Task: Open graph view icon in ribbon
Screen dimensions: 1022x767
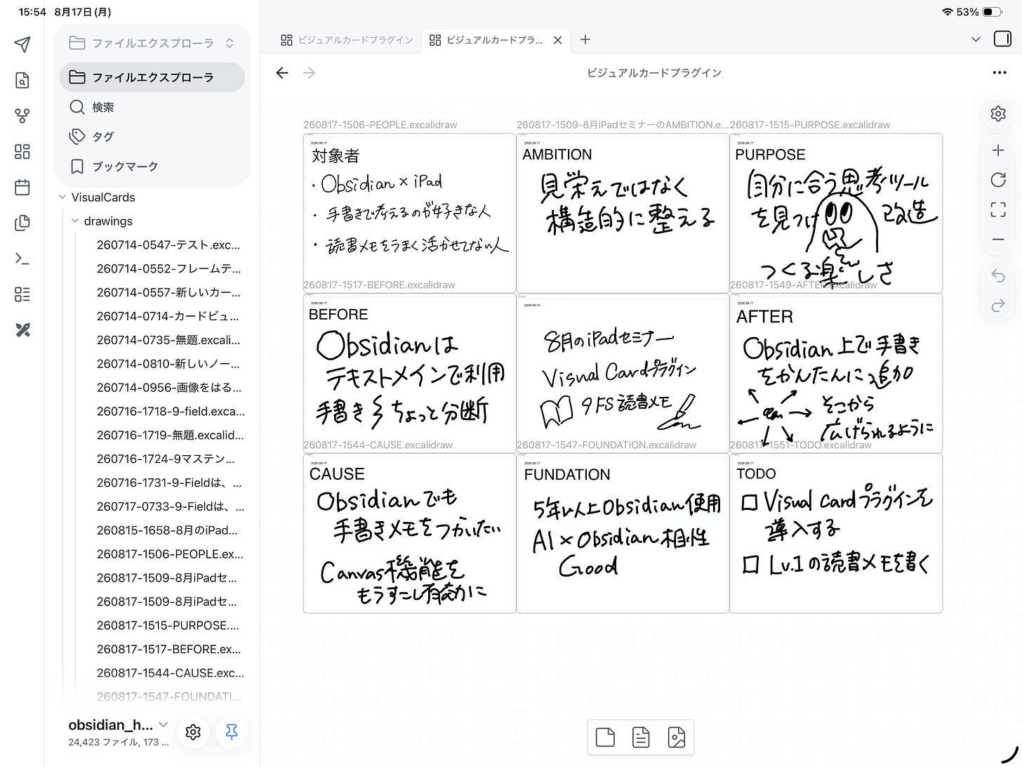Action: [22, 116]
